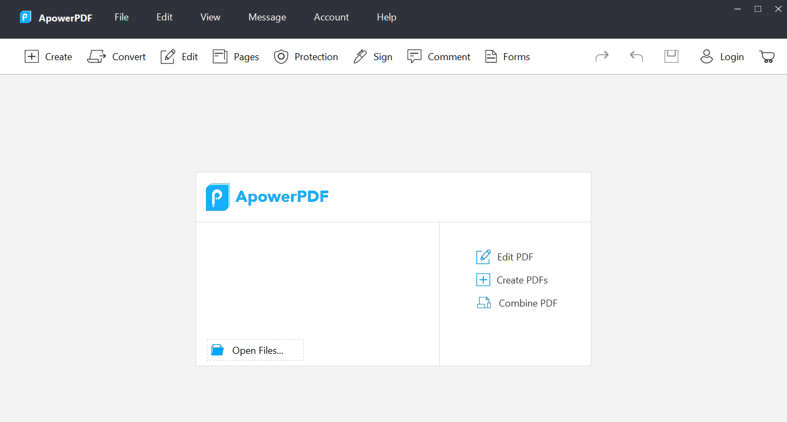
Task: Click the ApowerPDF logo icon in title bar
Action: [25, 17]
